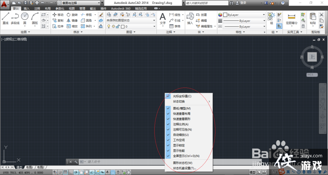Expand the 图层 panel title

click(x=131, y=32)
